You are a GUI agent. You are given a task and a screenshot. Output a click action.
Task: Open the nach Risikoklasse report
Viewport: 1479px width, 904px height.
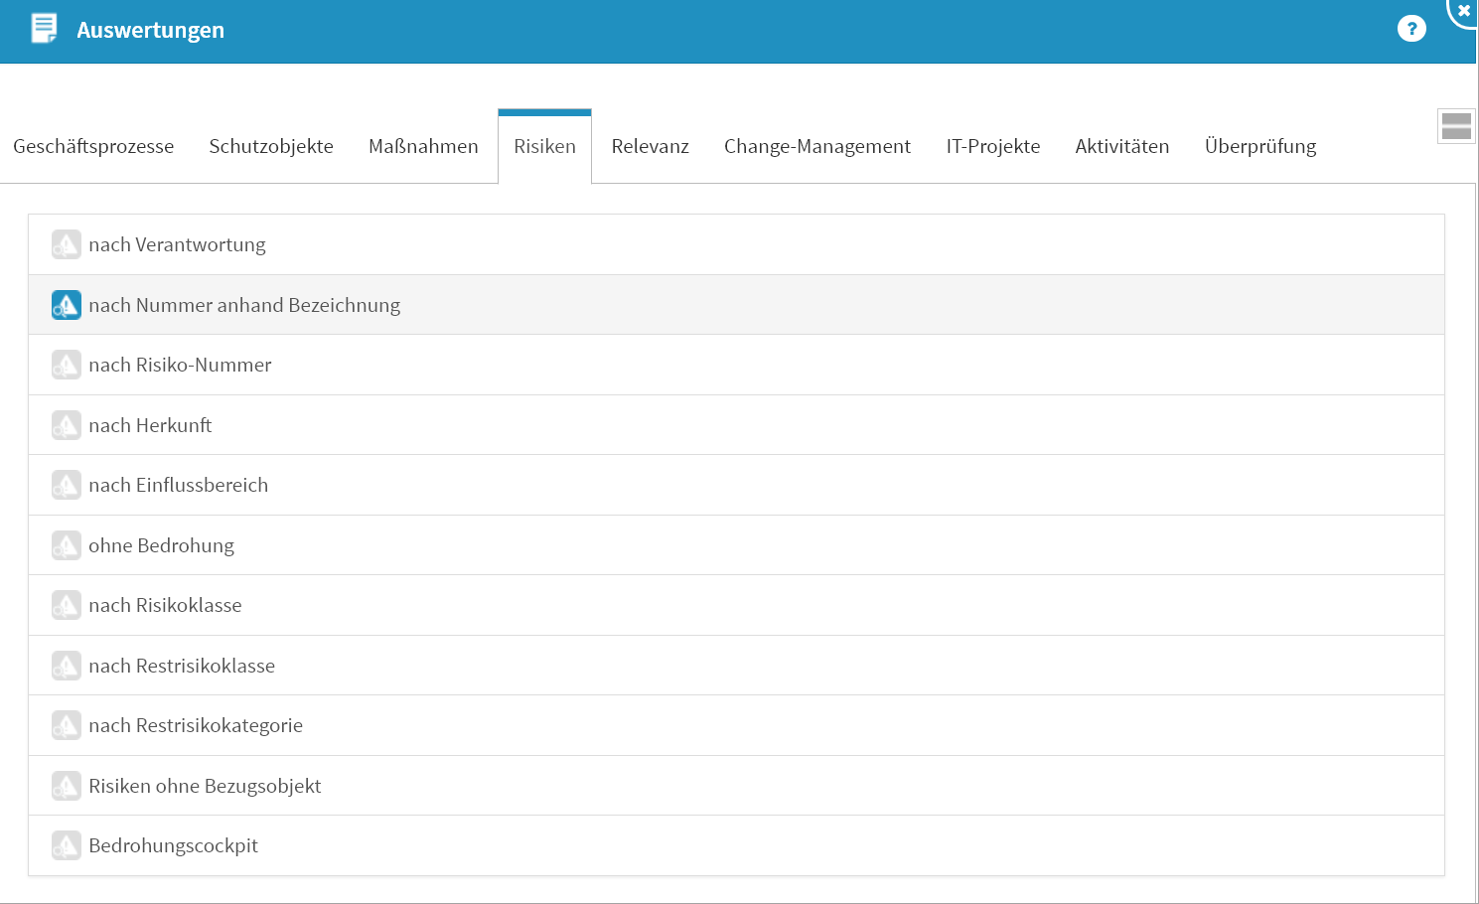click(x=165, y=605)
